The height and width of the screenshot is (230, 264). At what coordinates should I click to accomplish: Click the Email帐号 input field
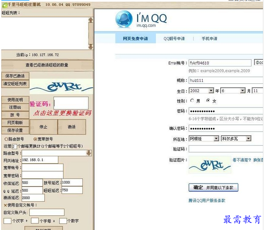(x=220, y=63)
